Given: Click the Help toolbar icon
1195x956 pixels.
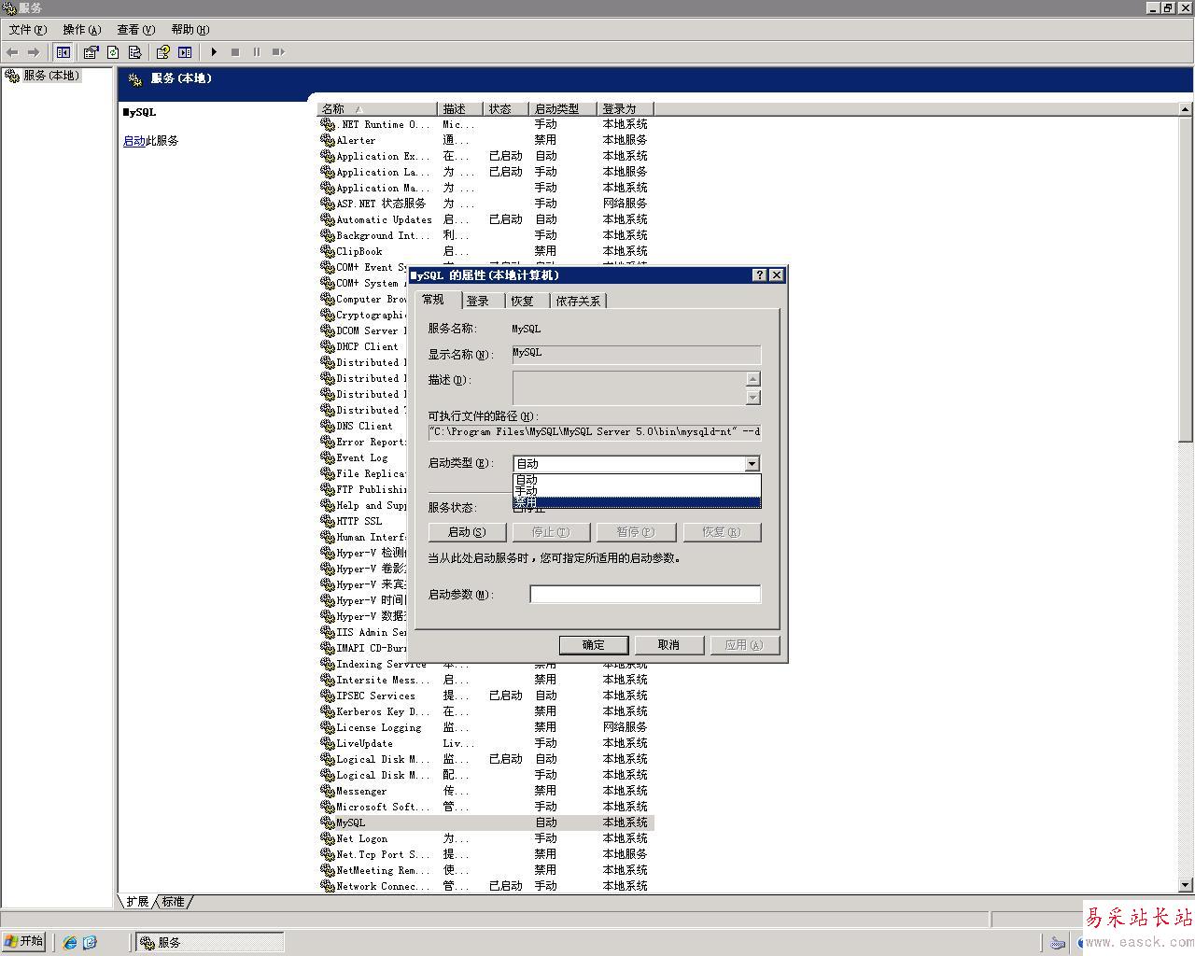Looking at the screenshot, I should pos(163,52).
